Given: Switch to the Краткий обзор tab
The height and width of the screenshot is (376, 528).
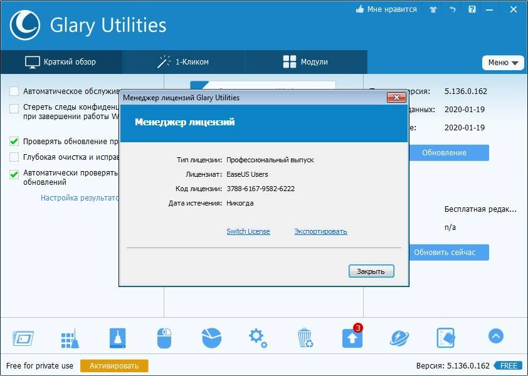Looking at the screenshot, I should [61, 62].
